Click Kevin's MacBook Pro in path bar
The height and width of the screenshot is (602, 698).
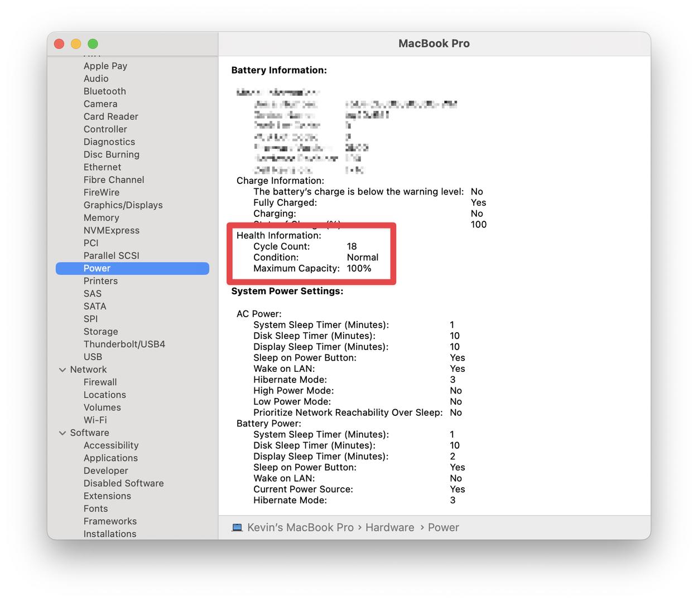click(x=300, y=527)
